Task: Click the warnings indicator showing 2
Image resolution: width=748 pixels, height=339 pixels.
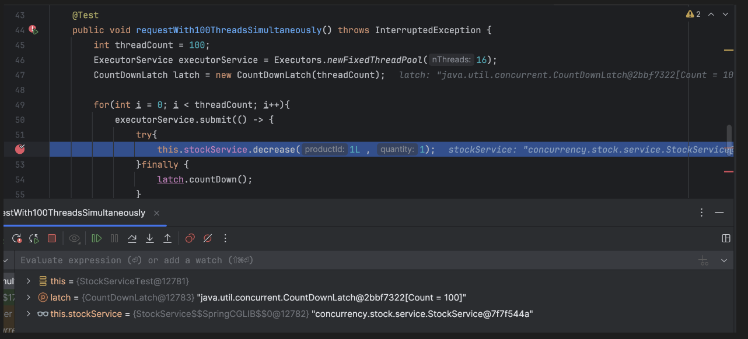Action: (x=693, y=14)
